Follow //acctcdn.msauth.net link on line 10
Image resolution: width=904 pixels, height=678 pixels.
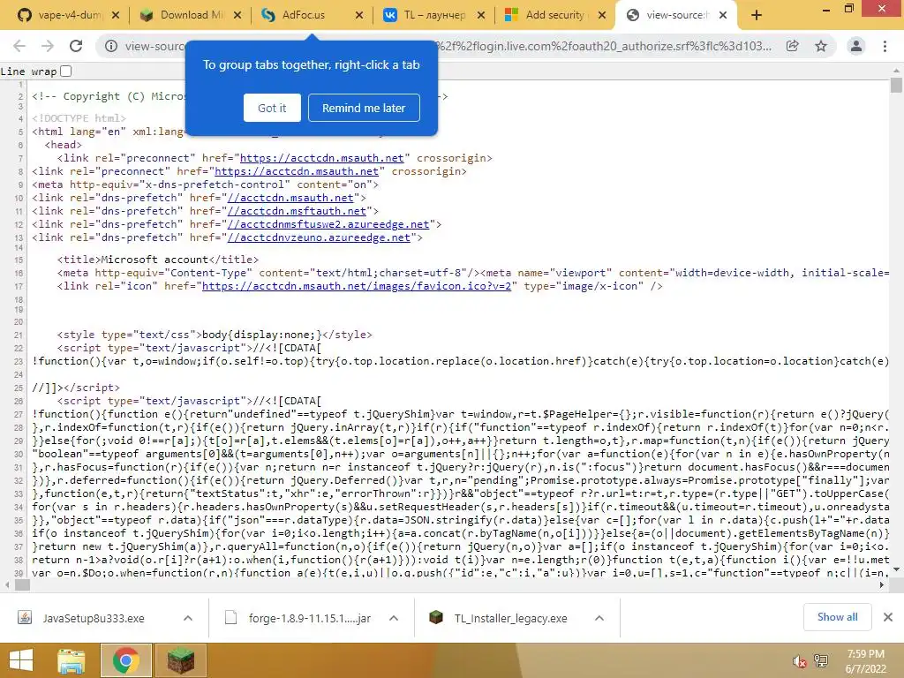(290, 198)
